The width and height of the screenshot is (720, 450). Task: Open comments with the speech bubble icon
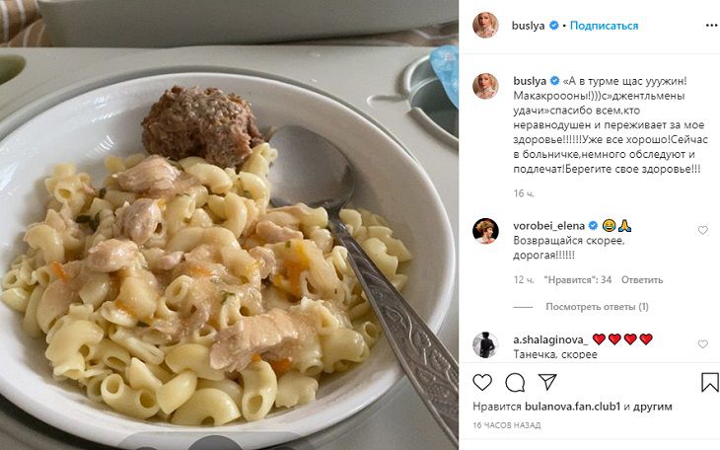[x=515, y=382]
